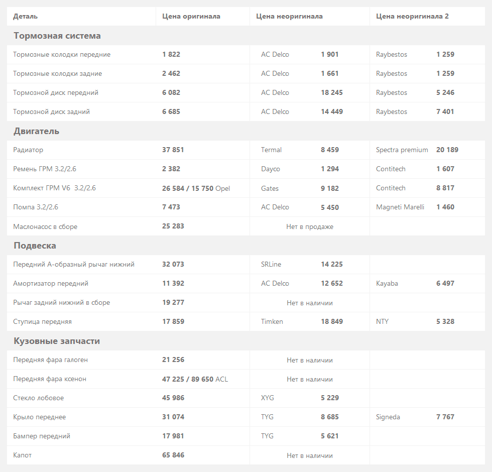Click the 'Цена оригинала' column header
The width and height of the screenshot is (492, 472).
tap(191, 16)
